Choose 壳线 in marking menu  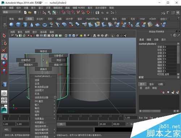(x=59, y=60)
